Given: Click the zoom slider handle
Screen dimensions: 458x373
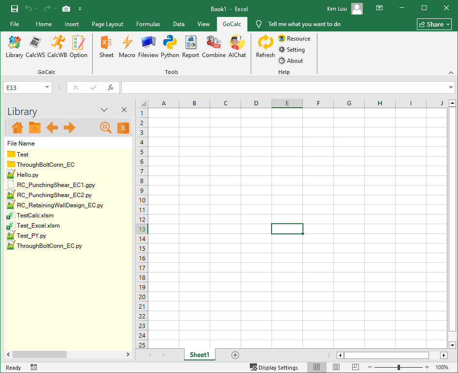Looking at the screenshot, I should (x=399, y=367).
